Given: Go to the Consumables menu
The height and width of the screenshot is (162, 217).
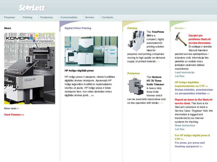Looking at the screenshot, I should (x=69, y=17).
